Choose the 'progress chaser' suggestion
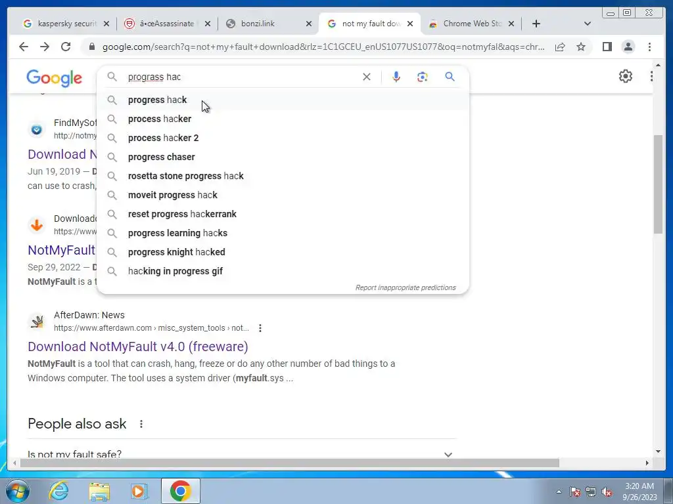 pyautogui.click(x=283, y=157)
